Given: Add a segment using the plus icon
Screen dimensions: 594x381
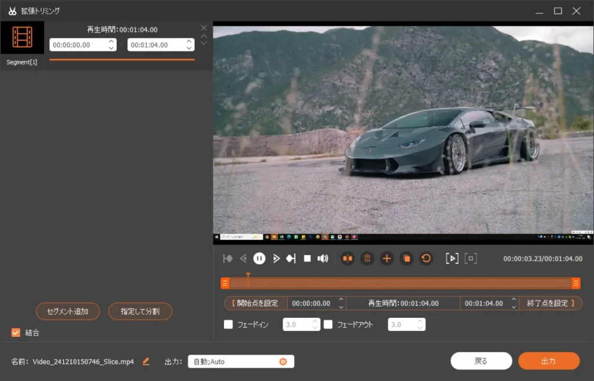Looking at the screenshot, I should point(387,258).
